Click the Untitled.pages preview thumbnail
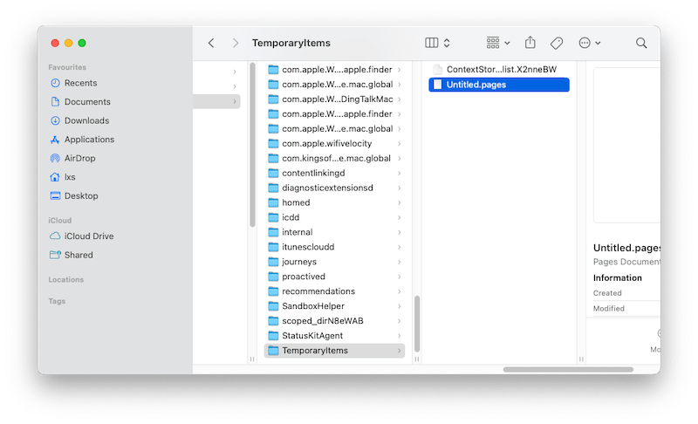This screenshot has height=424, width=698. pyautogui.click(x=626, y=144)
